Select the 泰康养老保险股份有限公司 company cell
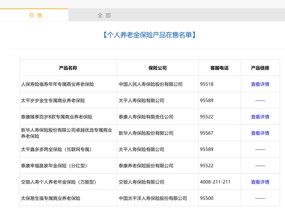 (146, 166)
